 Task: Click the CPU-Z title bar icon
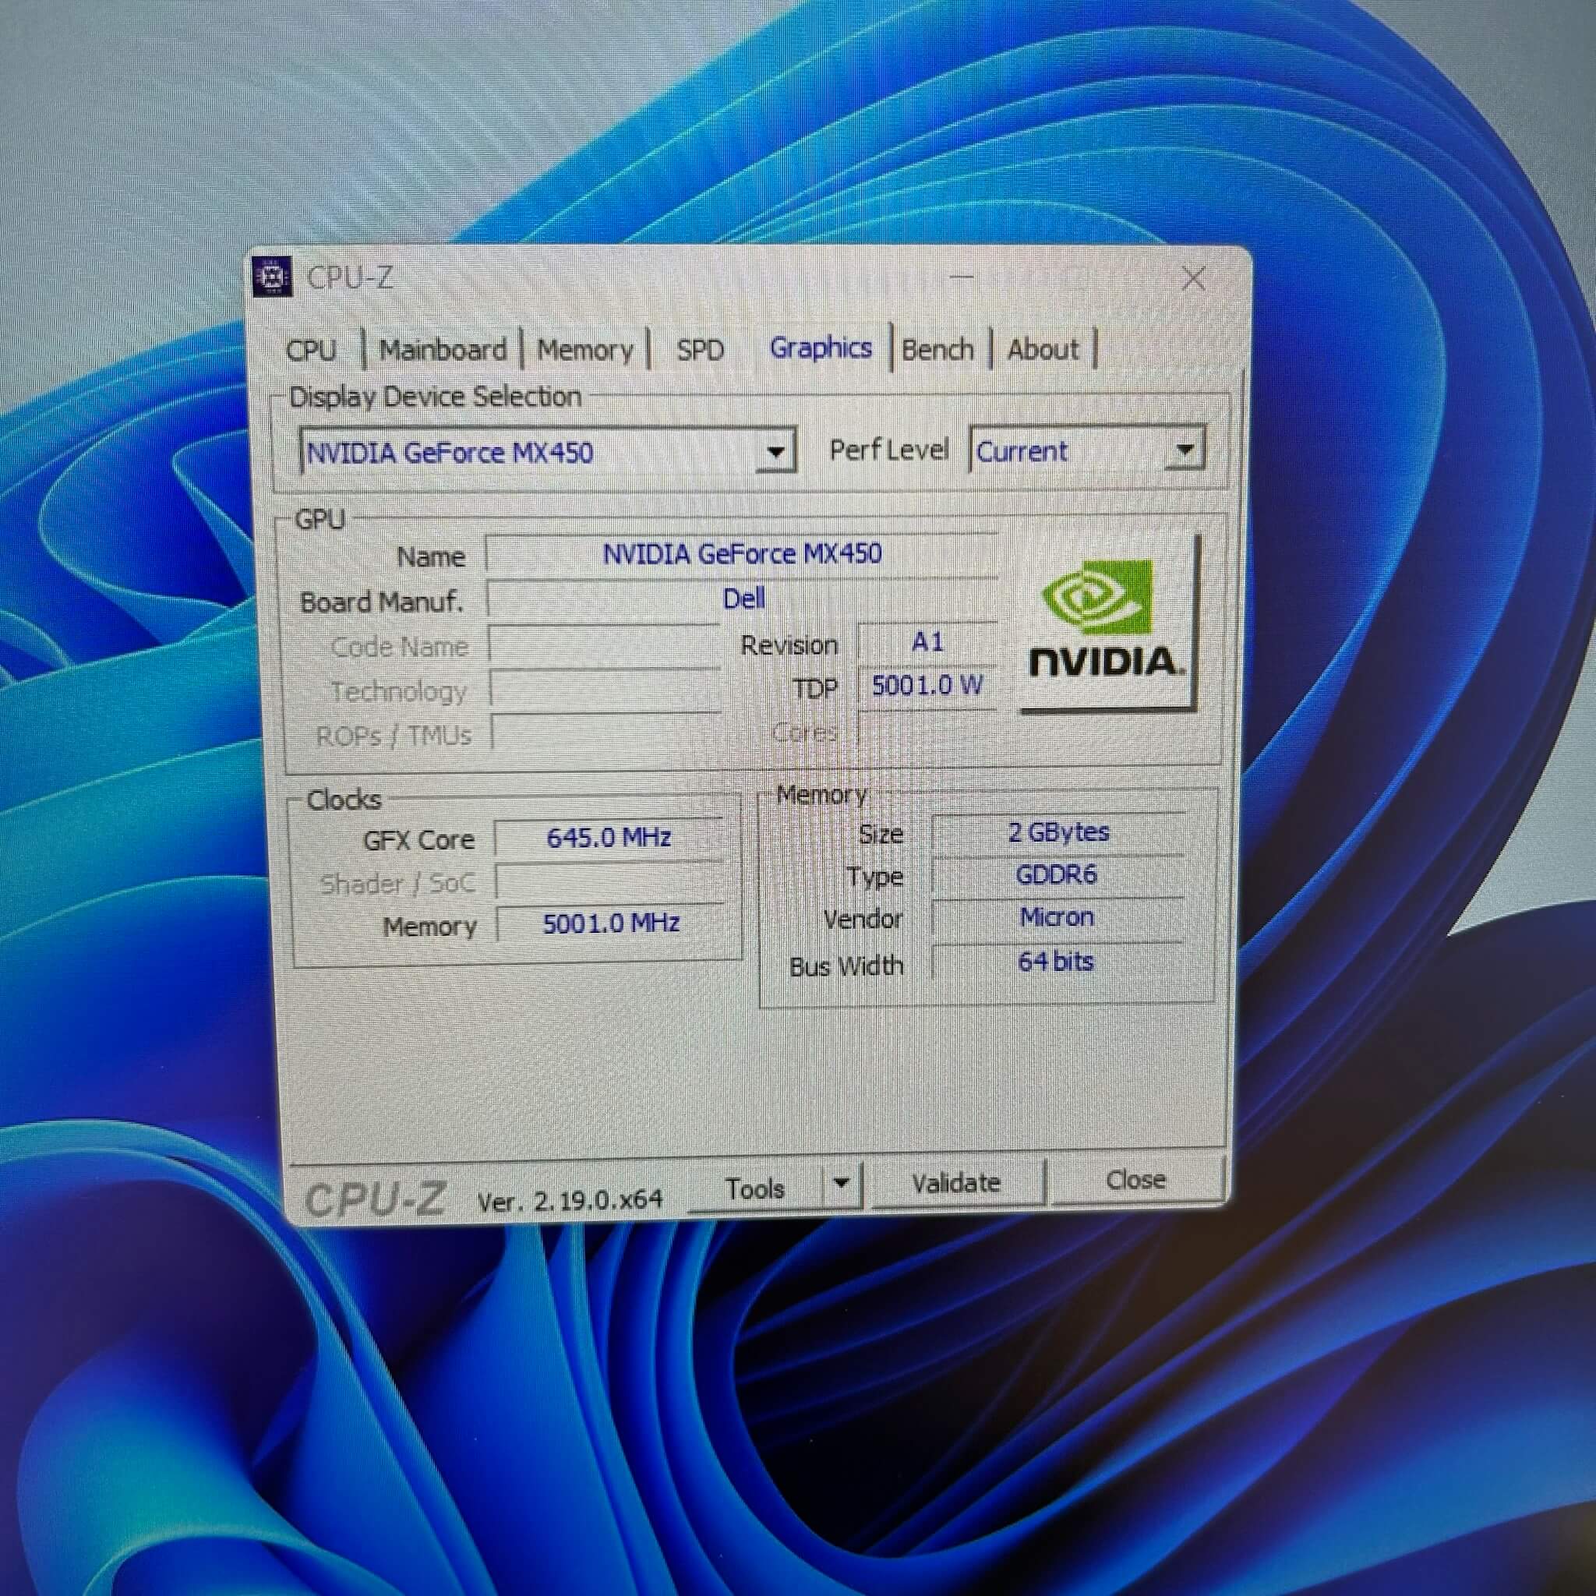(273, 277)
